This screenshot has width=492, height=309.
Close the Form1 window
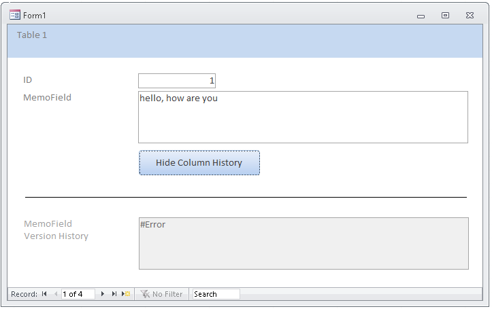coord(470,16)
